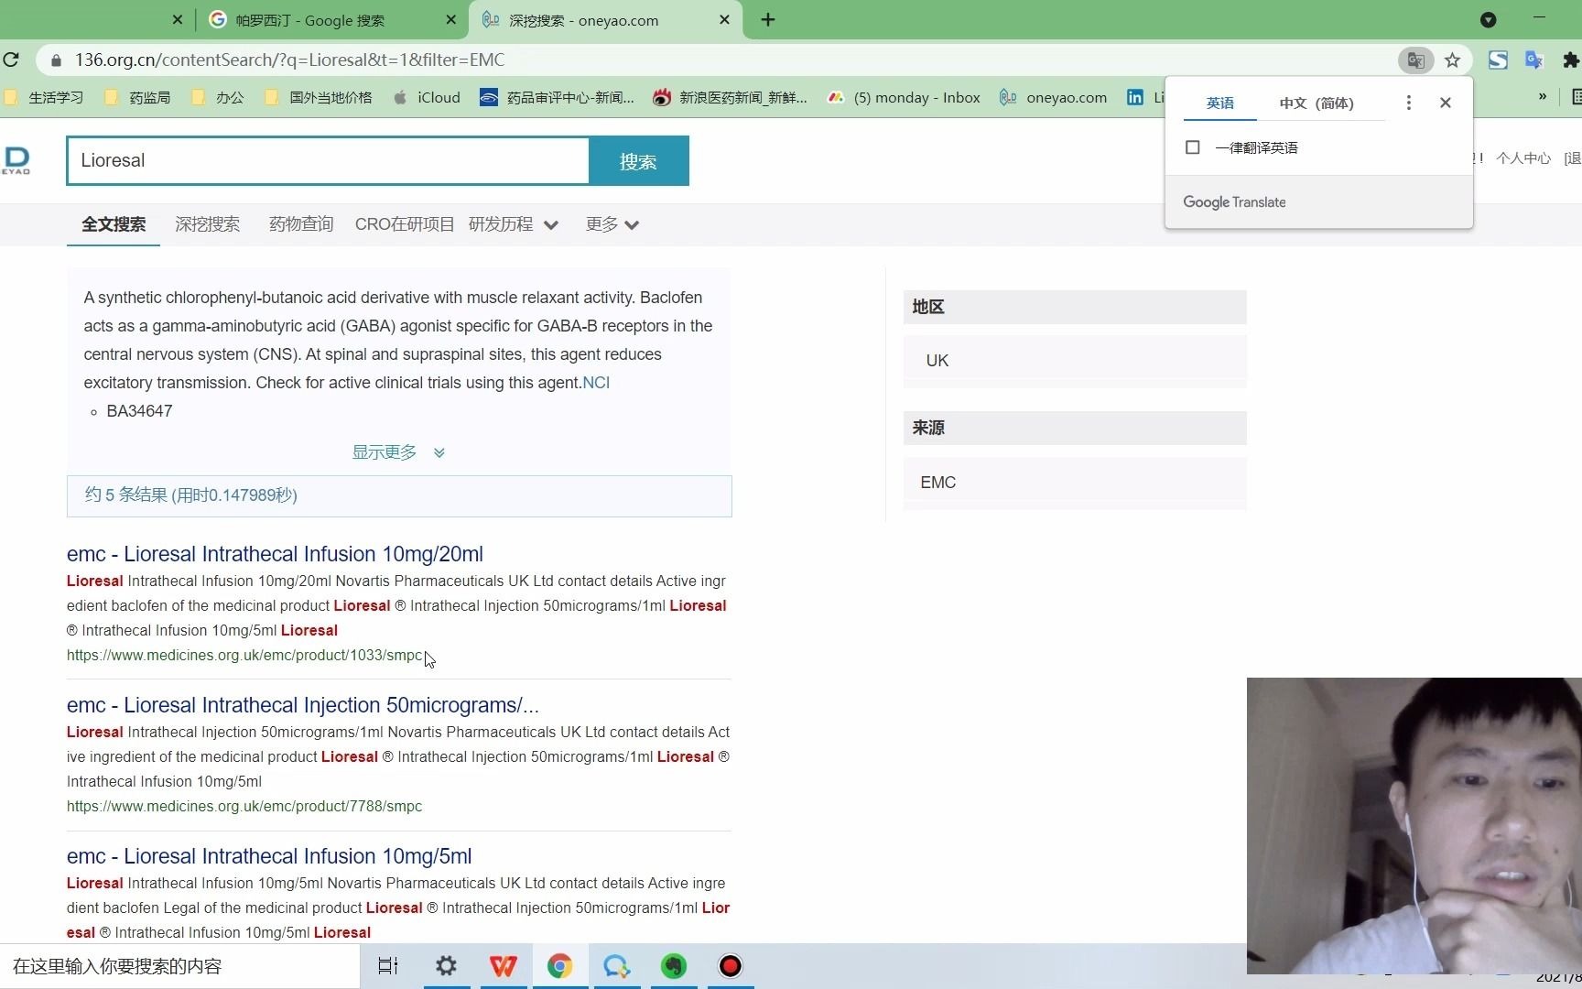Switch to the 帕罗西汀 Google 搜索 tab

click(x=330, y=20)
